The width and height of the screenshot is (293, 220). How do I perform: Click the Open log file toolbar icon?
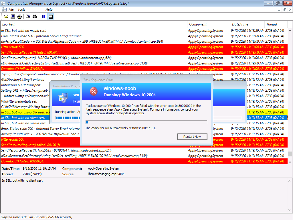coord(6,17)
